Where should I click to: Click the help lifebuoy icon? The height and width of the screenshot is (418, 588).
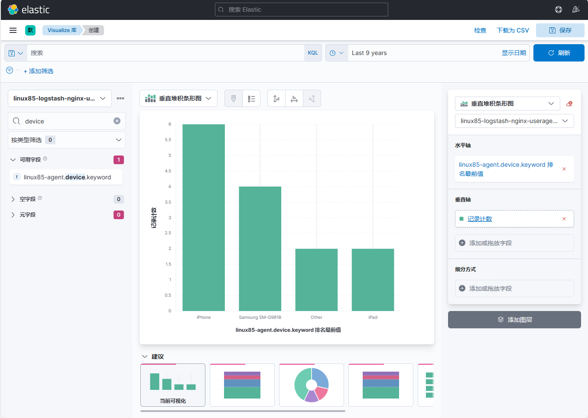point(559,10)
